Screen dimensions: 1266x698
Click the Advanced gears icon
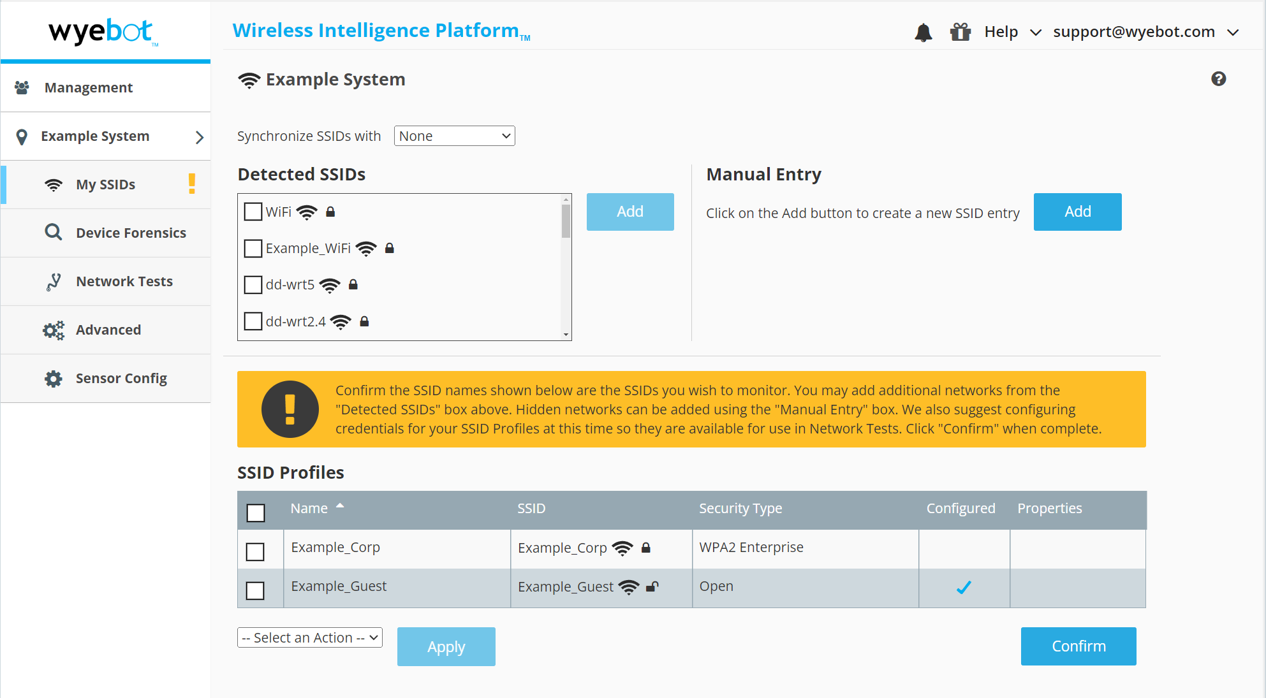coord(54,330)
